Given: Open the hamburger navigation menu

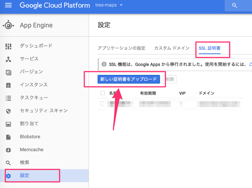Looking at the screenshot, I should (8, 5).
